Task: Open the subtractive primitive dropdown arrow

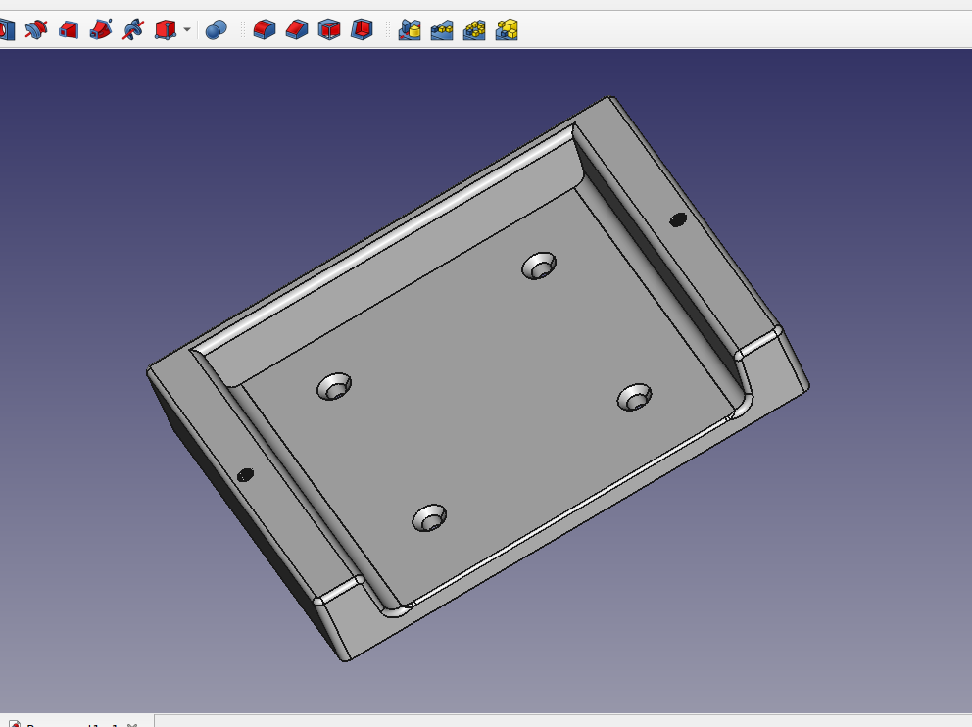Action: click(x=187, y=30)
